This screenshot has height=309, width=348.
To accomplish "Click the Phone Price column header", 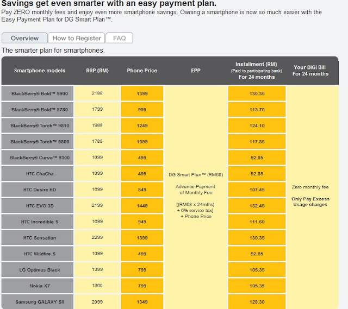I will [x=142, y=71].
